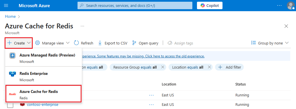Open the Group by none dropdown
The image size is (296, 109).
point(270,43)
